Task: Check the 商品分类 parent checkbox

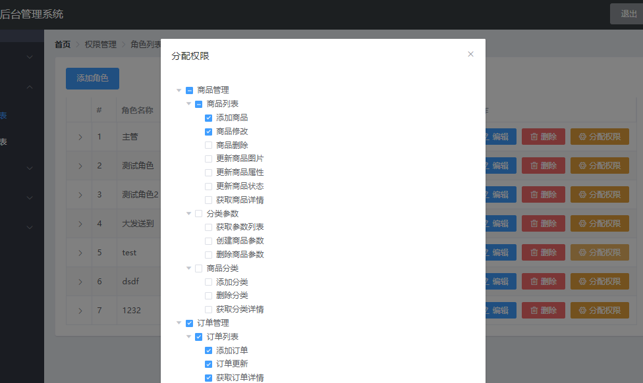Action: coord(198,268)
